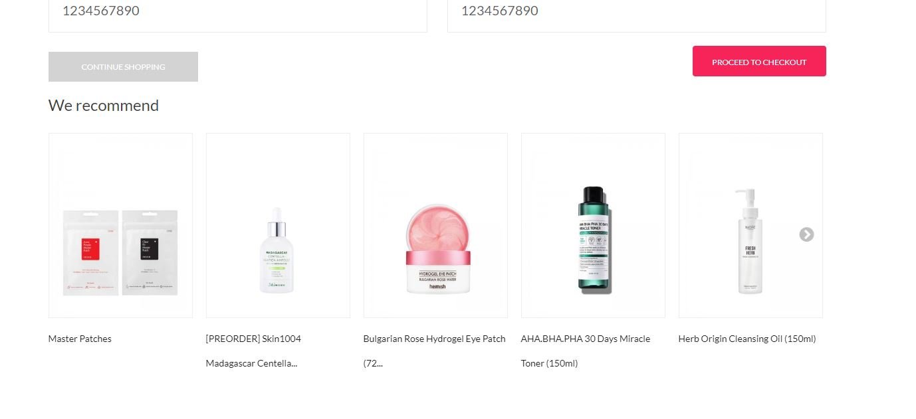Click the We recommend section heading
Viewport: 916px width, 419px height.
(x=104, y=106)
